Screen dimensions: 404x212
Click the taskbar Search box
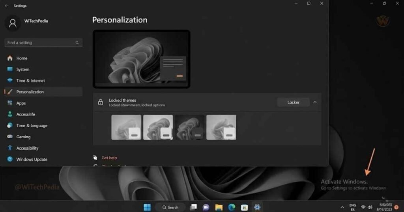[170, 207]
